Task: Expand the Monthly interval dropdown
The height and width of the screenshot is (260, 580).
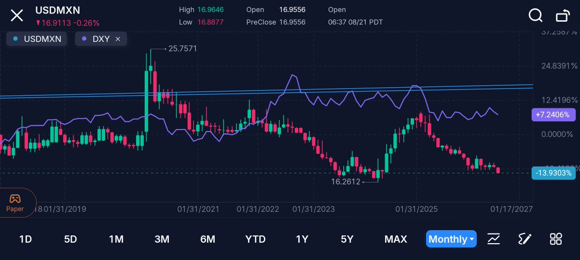Action: point(451,239)
